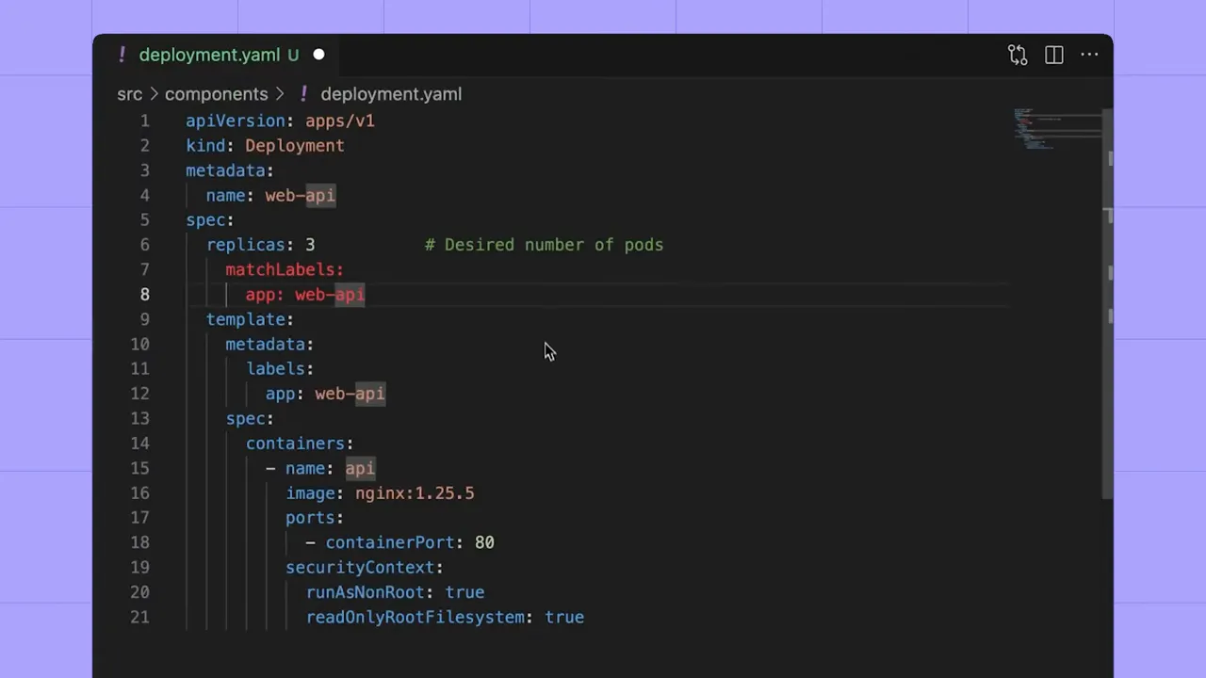The height and width of the screenshot is (678, 1206).
Task: Click the error exclamation icon on the tab
Action: coord(122,55)
